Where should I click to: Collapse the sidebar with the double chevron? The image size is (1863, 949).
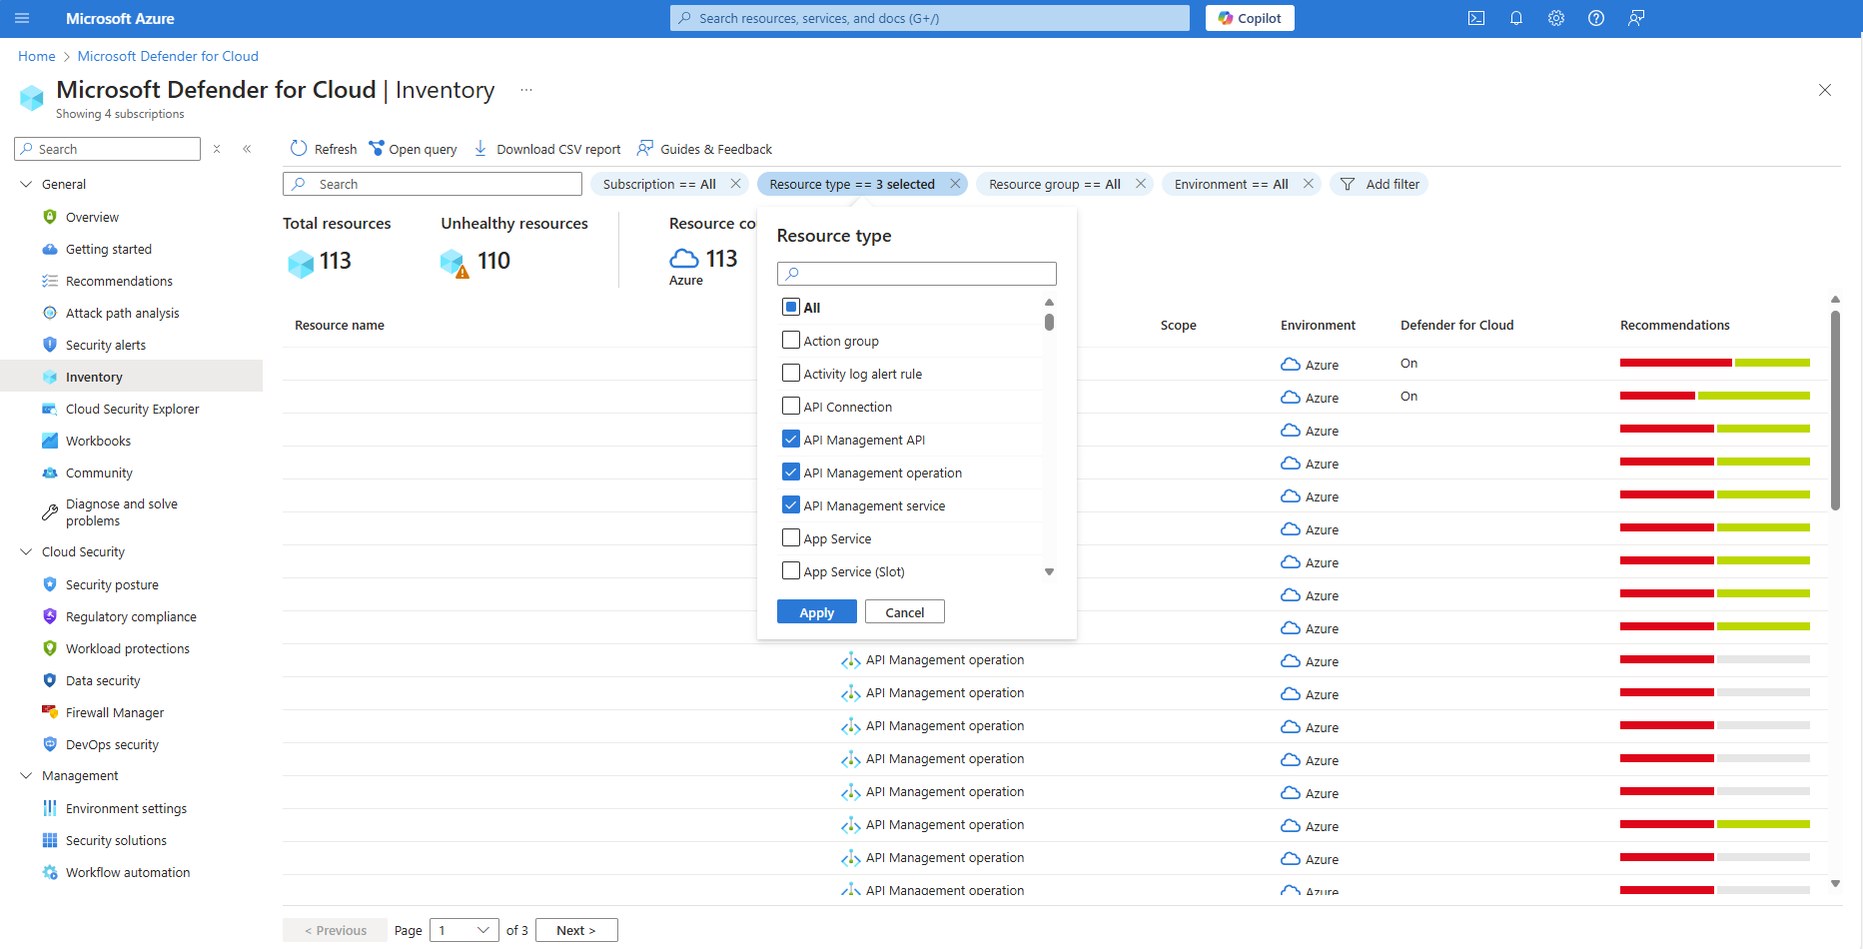247,149
